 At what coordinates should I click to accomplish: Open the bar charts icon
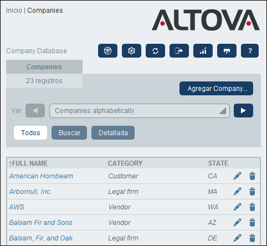[203, 50]
